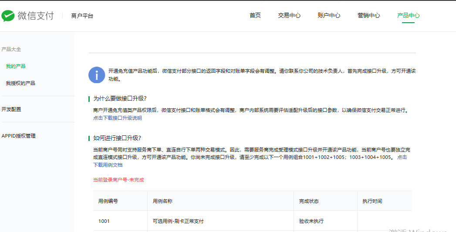The height and width of the screenshot is (232, 456).
Task: Go to 交易中心 tab
Action: click(289, 15)
